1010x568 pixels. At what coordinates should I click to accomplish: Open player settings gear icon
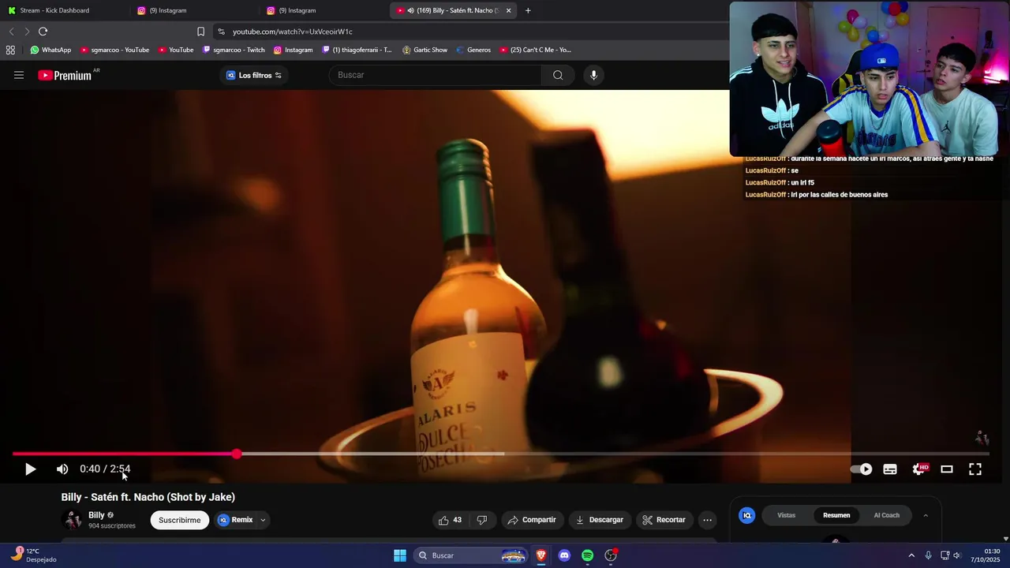[x=919, y=469]
